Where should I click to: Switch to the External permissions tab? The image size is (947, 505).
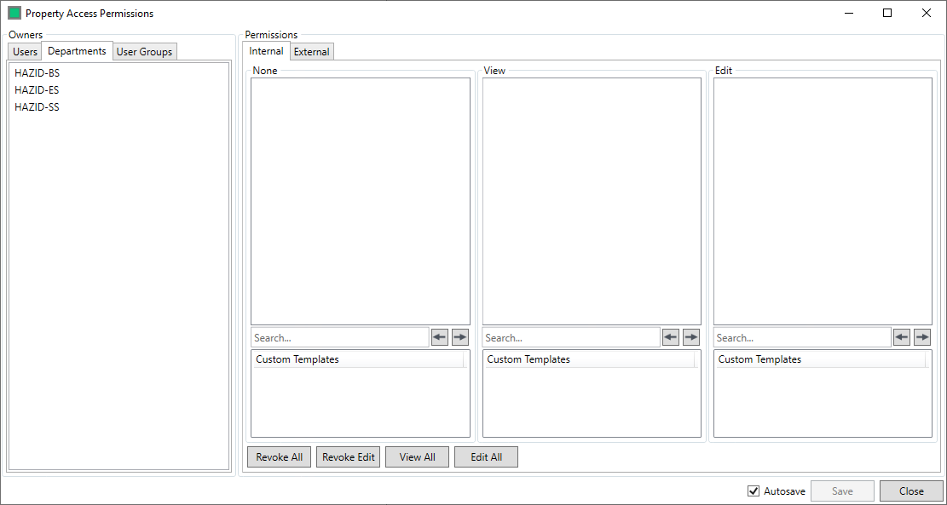click(x=311, y=52)
